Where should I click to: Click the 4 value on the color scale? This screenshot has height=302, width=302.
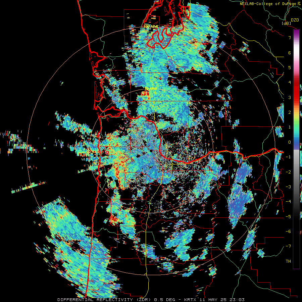pos(290,83)
